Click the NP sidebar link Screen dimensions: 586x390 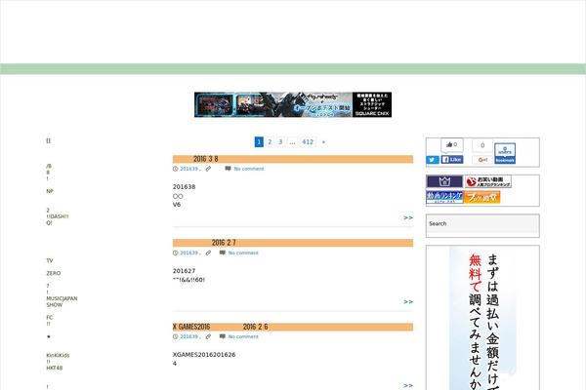point(50,191)
